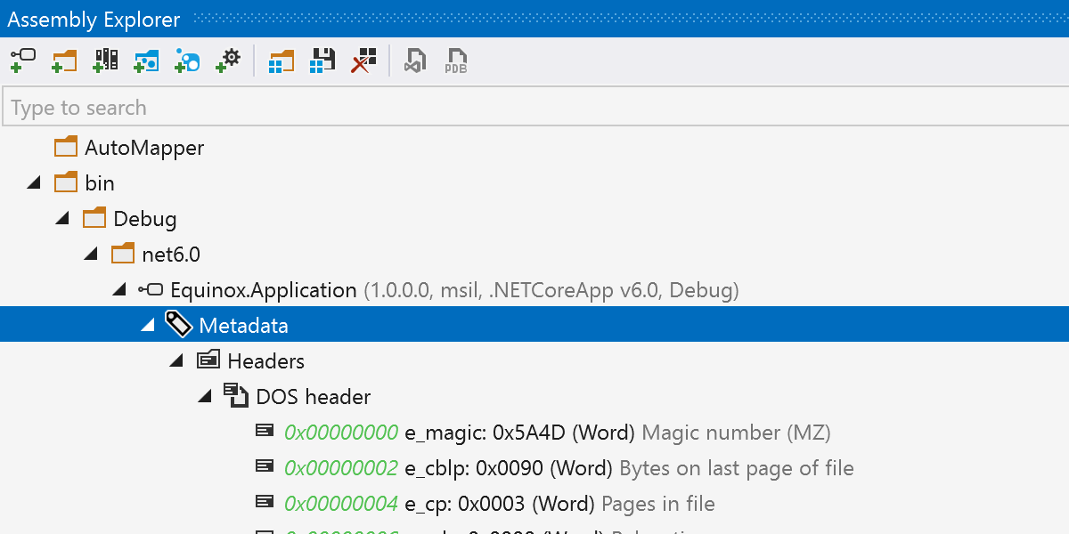Screen dimensions: 1069x534
Task: Open from Global Assembly Cache icon
Action: click(106, 61)
